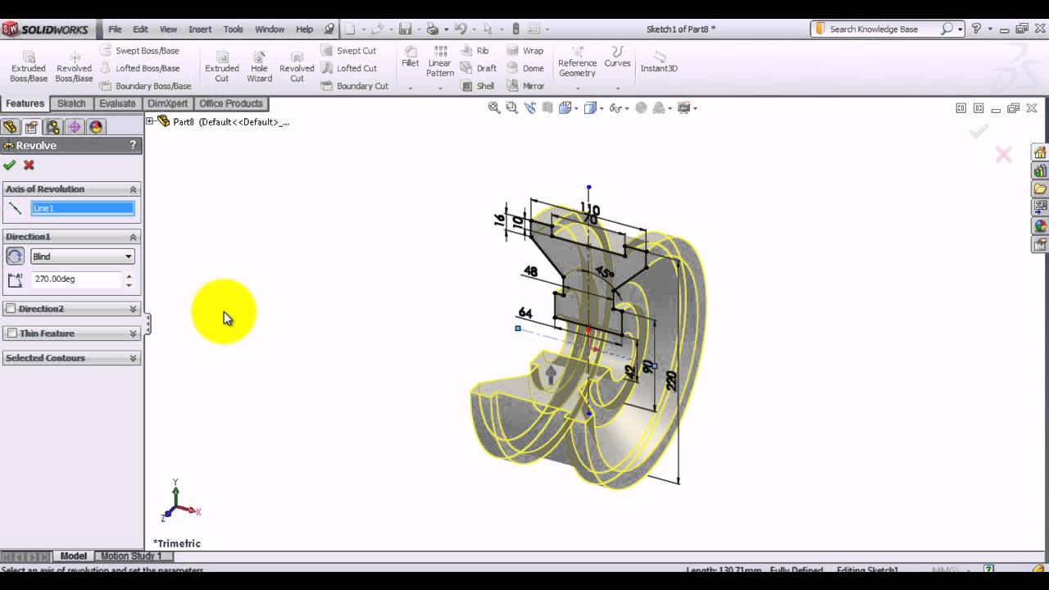Click the Curves tool
Screen dimensions: 1049x590
coord(618,57)
